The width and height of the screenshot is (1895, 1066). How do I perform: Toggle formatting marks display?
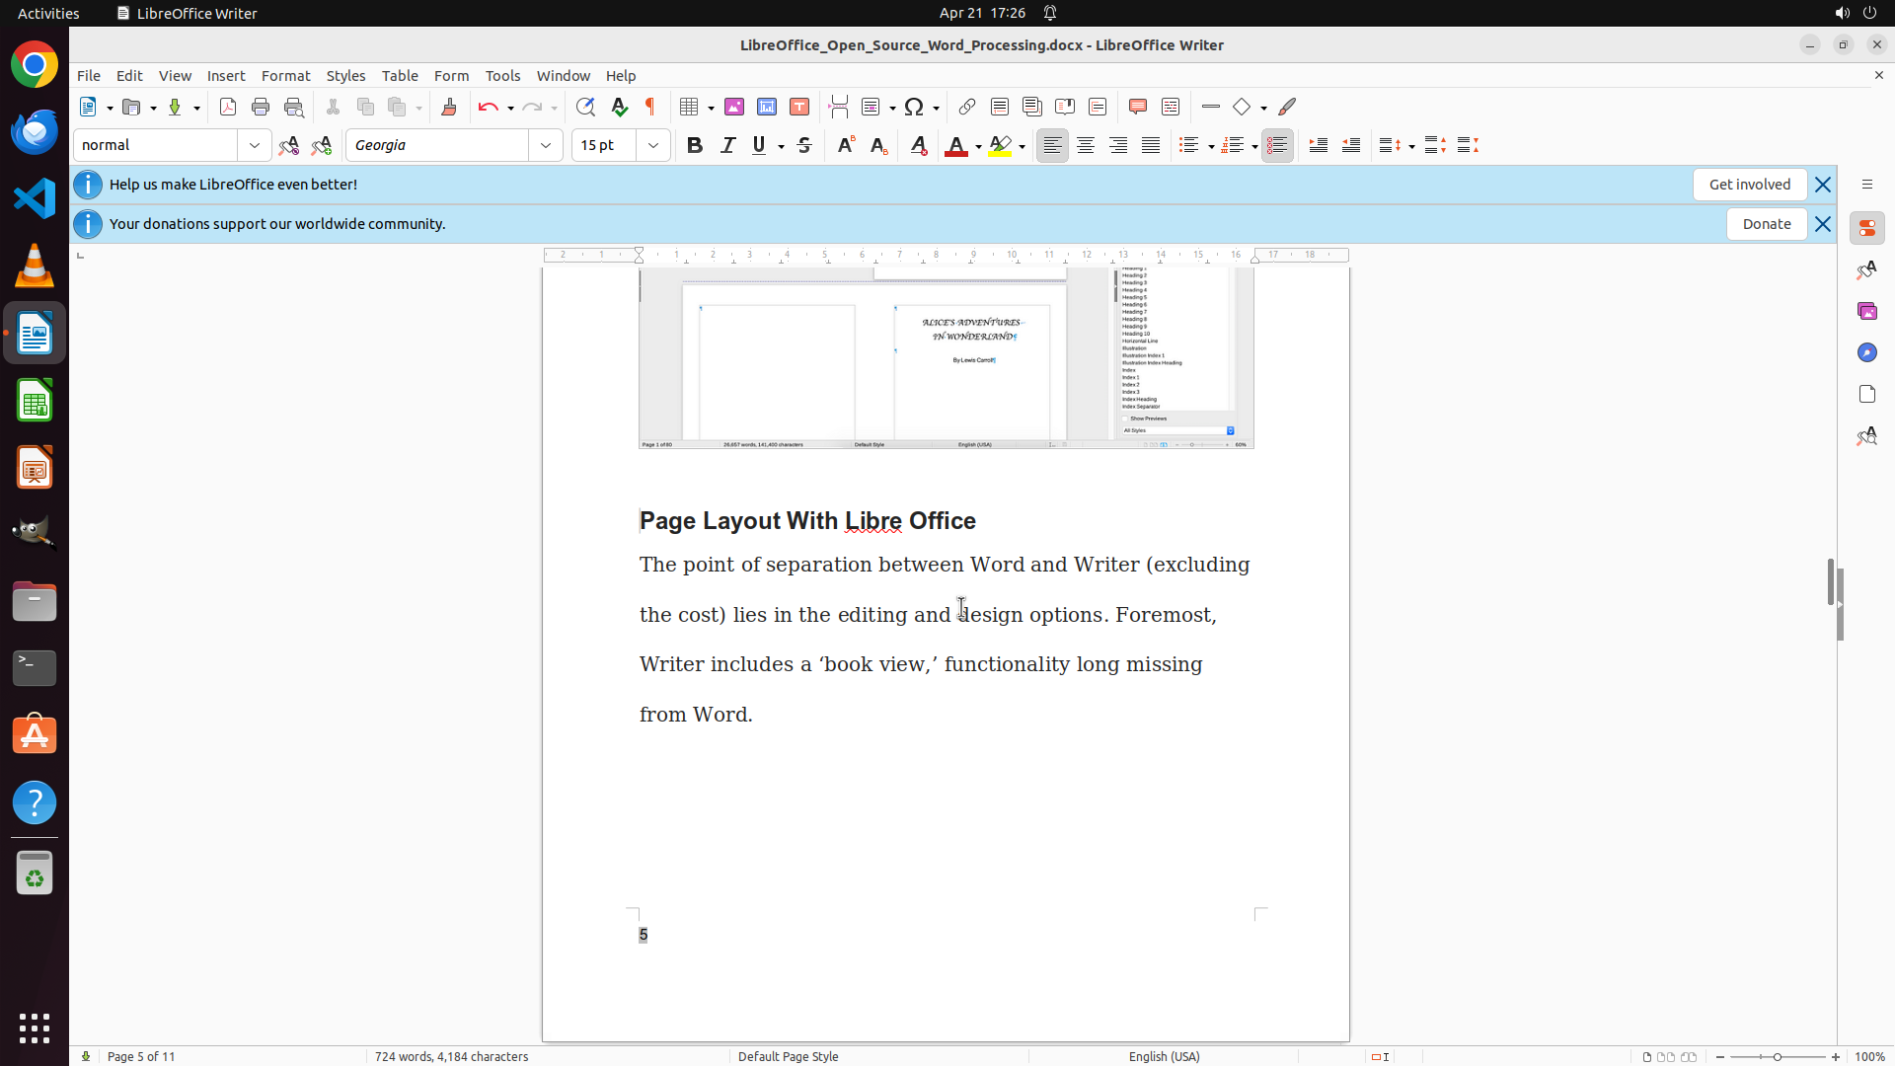(650, 107)
